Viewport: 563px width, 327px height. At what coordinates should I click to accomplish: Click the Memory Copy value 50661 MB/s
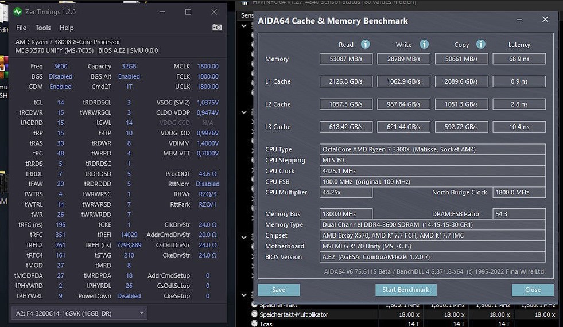coord(461,59)
